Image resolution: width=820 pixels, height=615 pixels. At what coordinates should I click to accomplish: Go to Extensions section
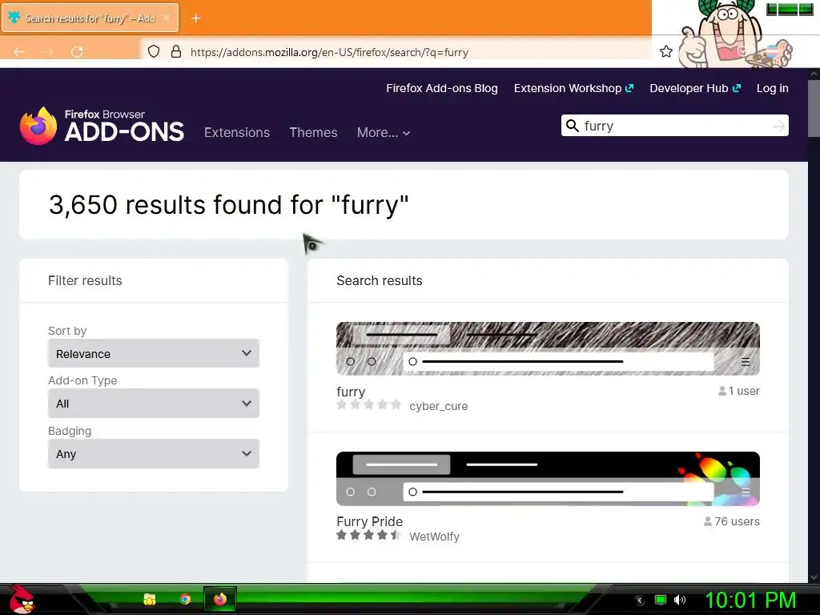(x=237, y=132)
